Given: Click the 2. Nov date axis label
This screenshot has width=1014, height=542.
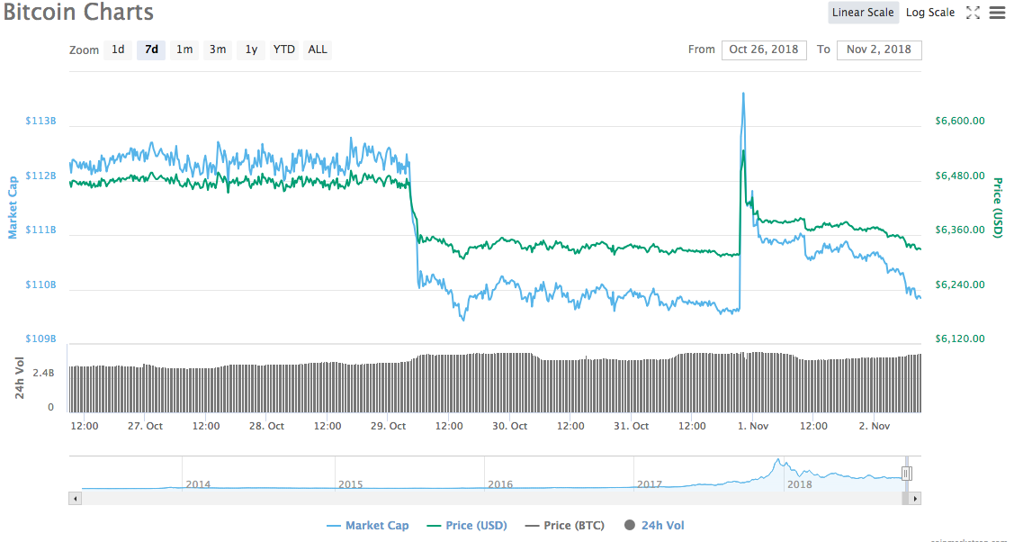Looking at the screenshot, I should [x=875, y=426].
